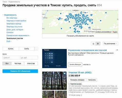Viewport: 122px width, 98px height.
Task: Open Квартиры посуточно category
Action: click(14, 27)
